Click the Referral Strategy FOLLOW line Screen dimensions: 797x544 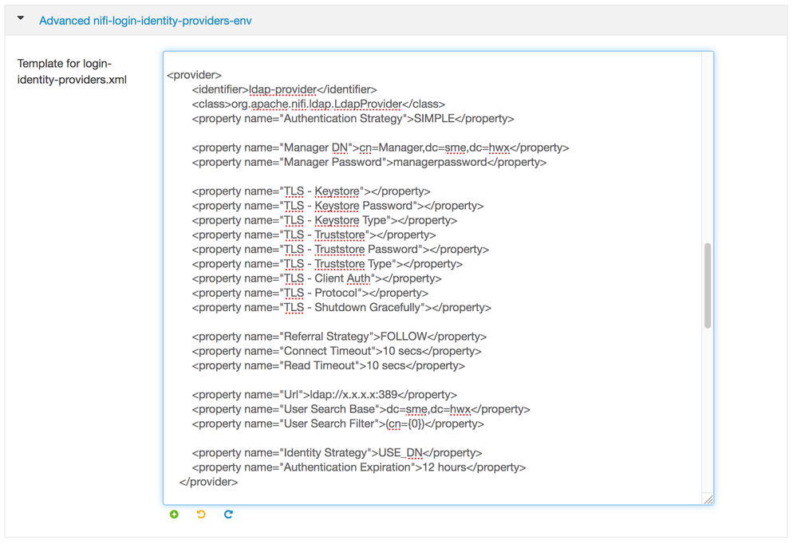coord(339,337)
